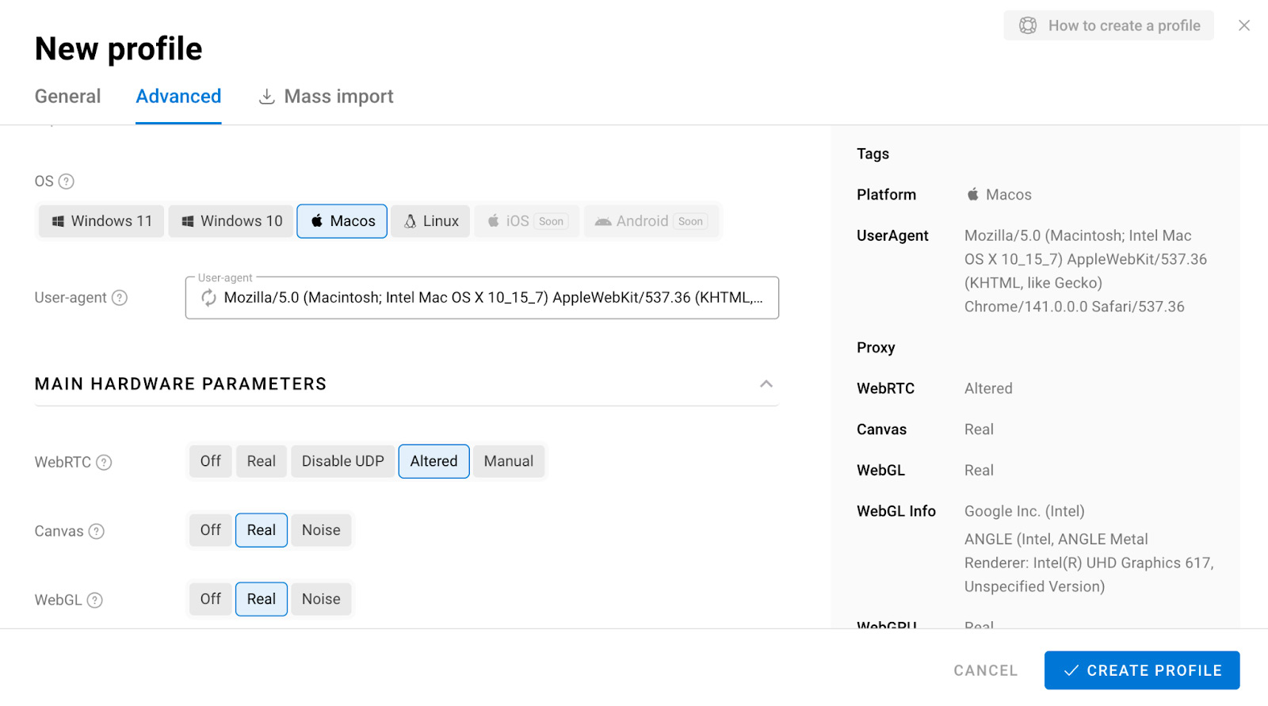Click the OS help question mark icon

67,181
